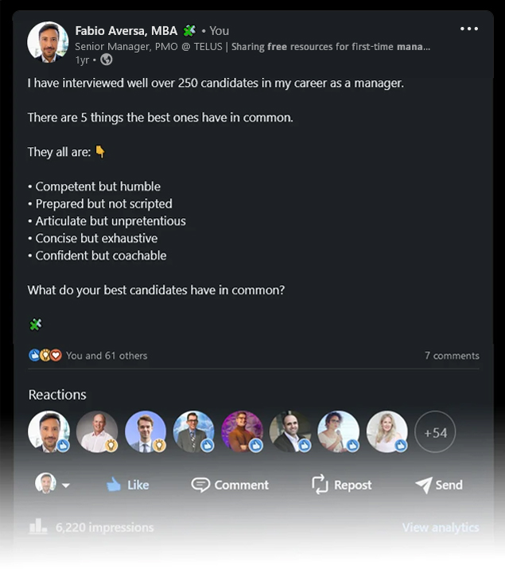
Task: Click the View analytics link
Action: pyautogui.click(x=440, y=527)
